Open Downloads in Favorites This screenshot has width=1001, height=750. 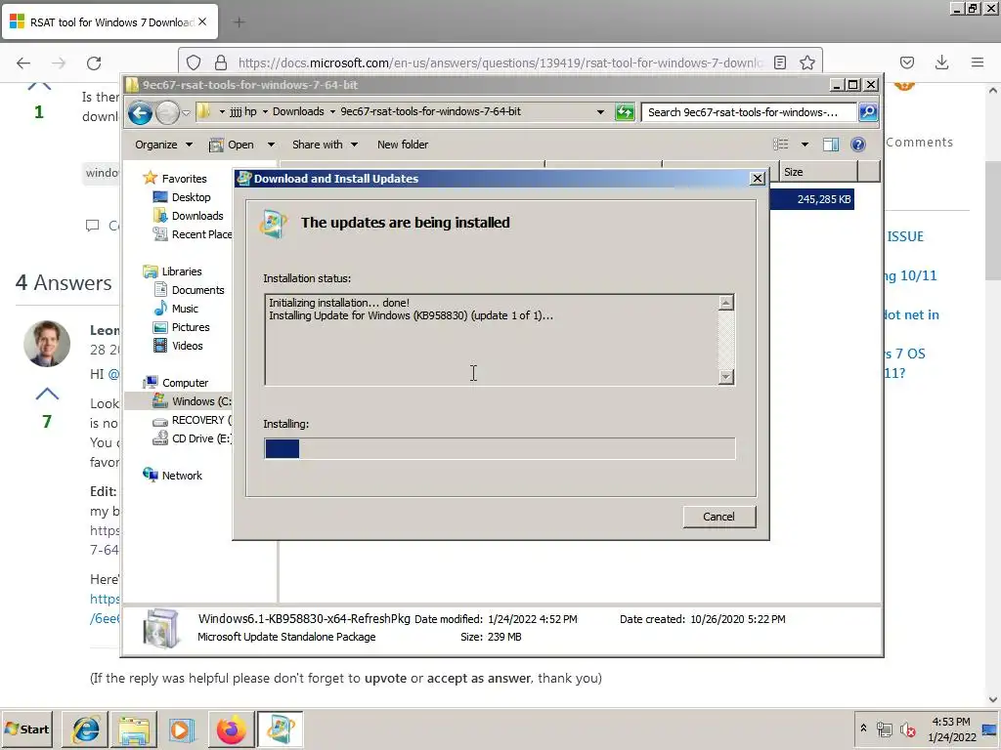189,216
